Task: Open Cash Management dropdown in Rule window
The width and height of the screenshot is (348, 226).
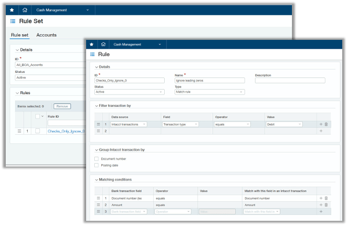Action: tap(138, 45)
